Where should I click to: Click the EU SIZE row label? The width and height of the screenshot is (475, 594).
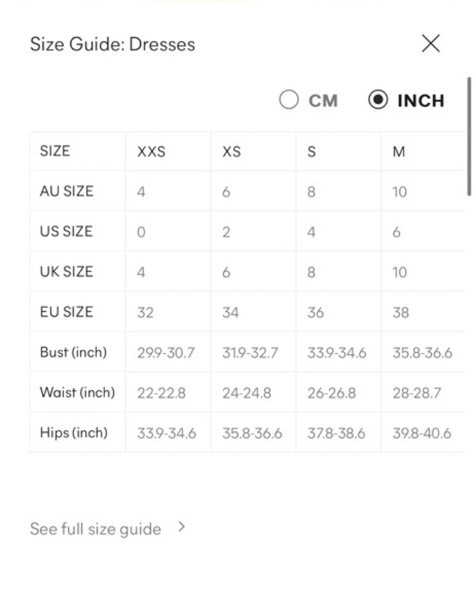pos(66,312)
